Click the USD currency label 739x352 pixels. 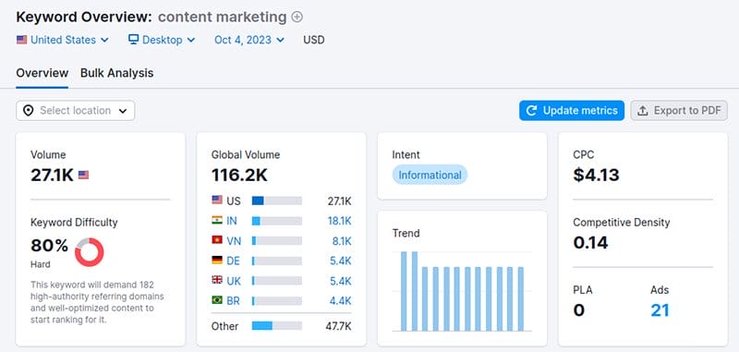pos(314,40)
